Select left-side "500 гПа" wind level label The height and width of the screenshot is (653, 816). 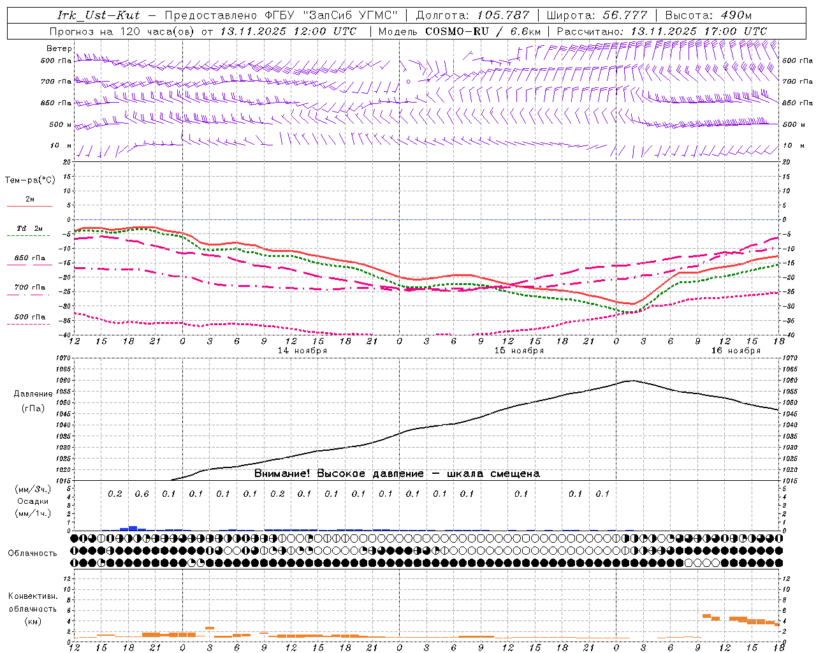click(x=56, y=61)
